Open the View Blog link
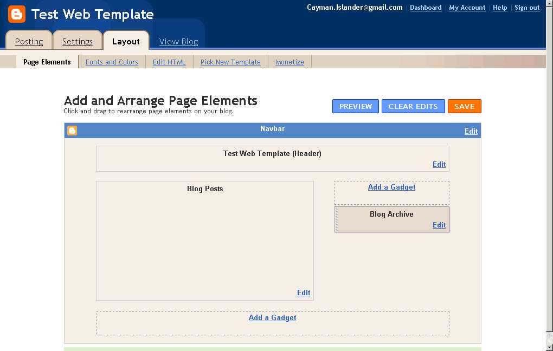The width and height of the screenshot is (553, 351). [x=178, y=42]
